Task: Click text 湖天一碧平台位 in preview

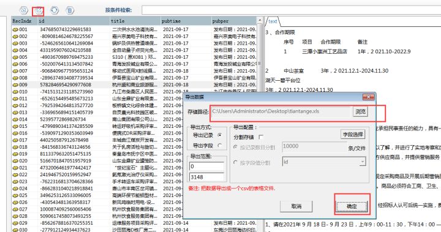Action: [x=283, y=80]
